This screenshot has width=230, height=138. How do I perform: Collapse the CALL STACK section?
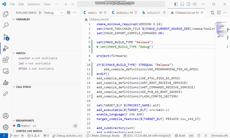(x=14, y=87)
